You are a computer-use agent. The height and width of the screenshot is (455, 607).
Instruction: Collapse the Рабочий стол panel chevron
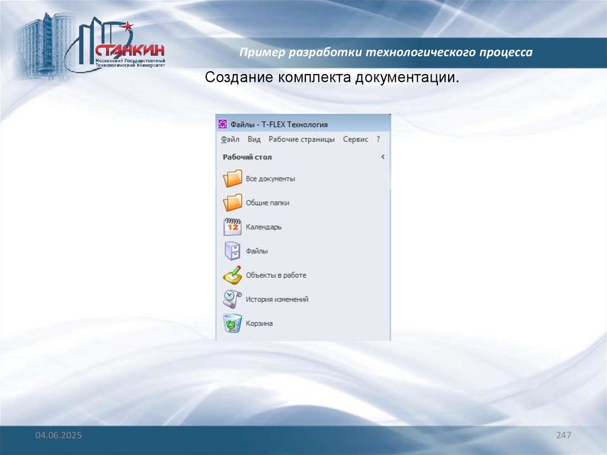coord(382,157)
